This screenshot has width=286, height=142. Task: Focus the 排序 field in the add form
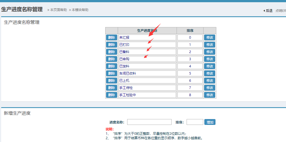pyautogui.click(x=195, y=122)
